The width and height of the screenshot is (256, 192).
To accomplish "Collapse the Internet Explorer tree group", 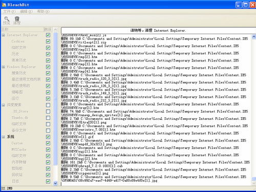I will click(3, 35).
